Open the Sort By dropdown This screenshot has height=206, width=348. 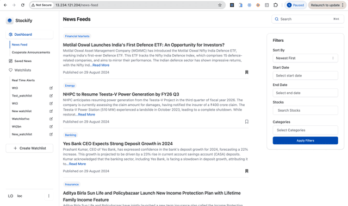point(305,58)
